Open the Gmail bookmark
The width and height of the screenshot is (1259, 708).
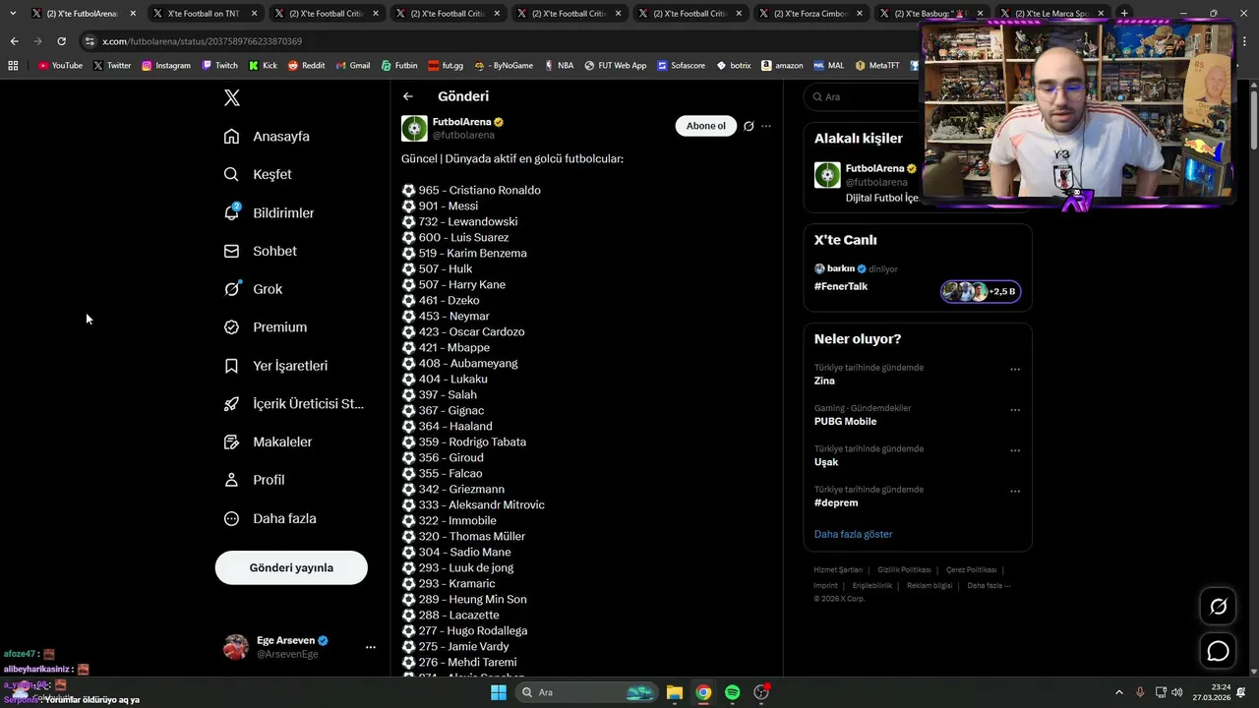[352, 65]
